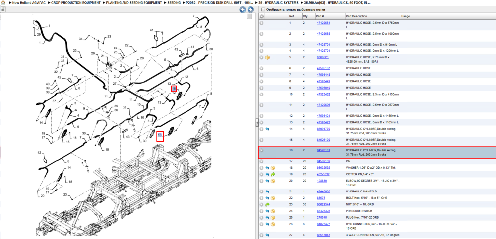Add ref 5 part with plus icon
Viewport: 496px width, 239px height.
(x=261, y=58)
